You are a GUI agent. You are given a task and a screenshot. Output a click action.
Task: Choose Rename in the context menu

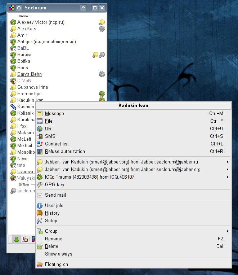click(x=134, y=239)
